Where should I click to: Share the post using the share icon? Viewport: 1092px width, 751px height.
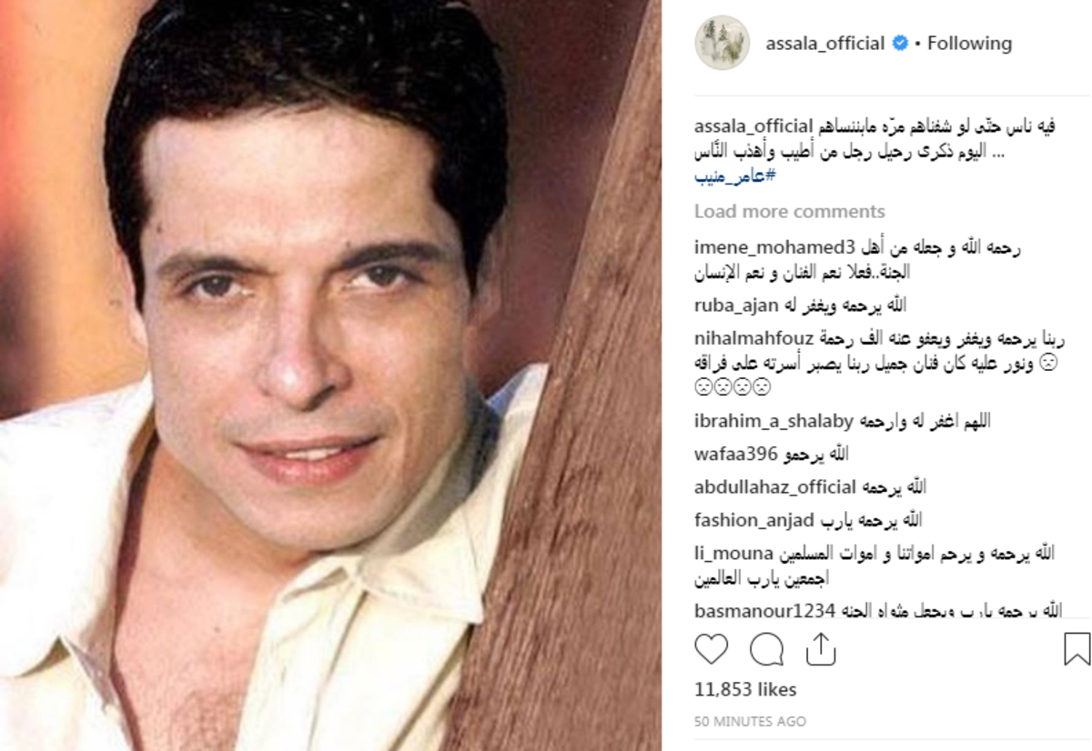[821, 648]
